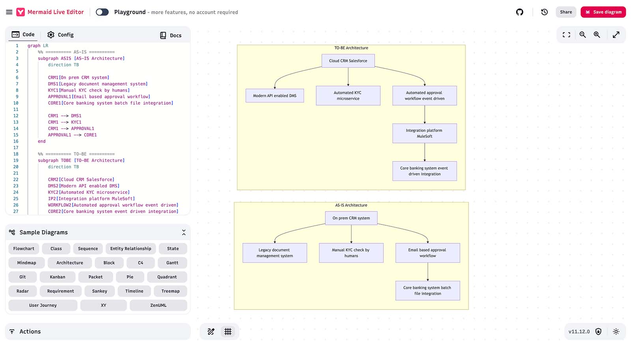Load the Sequence sample diagram
Viewport: 631px width, 345px height.
88,249
